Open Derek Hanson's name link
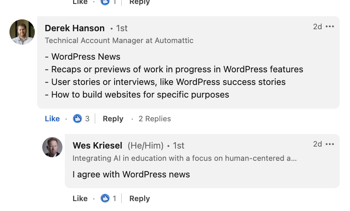This screenshot has width=350, height=211. click(75, 28)
